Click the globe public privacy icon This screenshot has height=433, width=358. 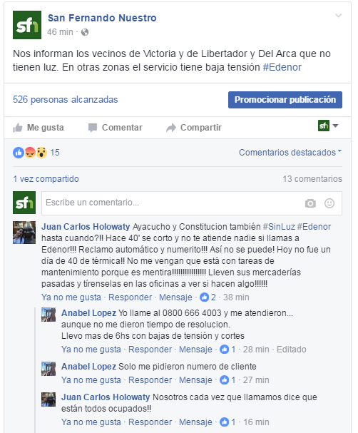[85, 32]
